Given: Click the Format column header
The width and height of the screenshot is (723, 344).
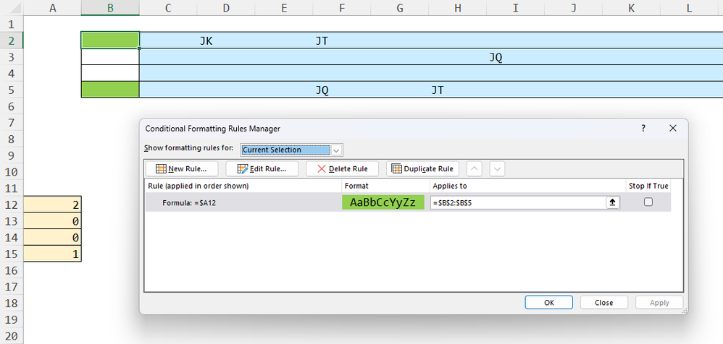Looking at the screenshot, I should coord(355,186).
